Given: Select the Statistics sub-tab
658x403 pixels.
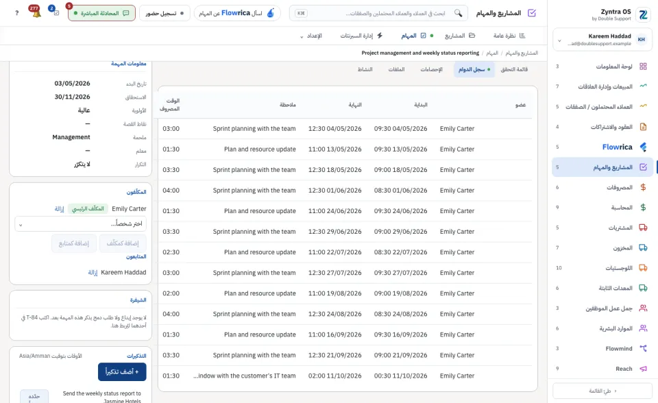Looking at the screenshot, I should [x=431, y=69].
